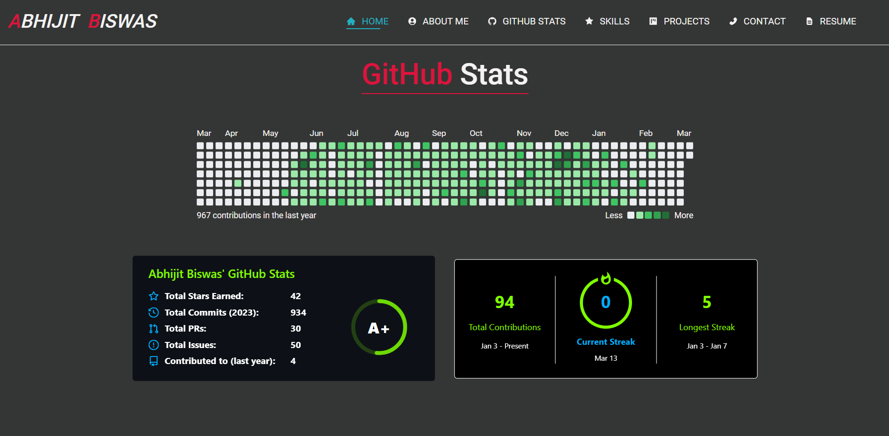Image resolution: width=889 pixels, height=436 pixels.
Task: Click the home icon in navbar
Action: [x=351, y=21]
